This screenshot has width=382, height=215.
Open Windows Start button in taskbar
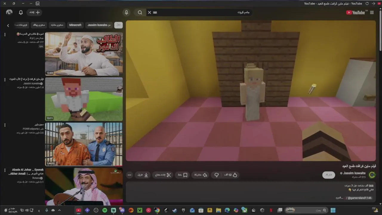[333, 210]
